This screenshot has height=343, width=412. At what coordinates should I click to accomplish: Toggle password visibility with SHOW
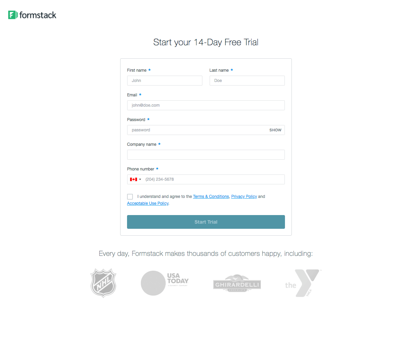tap(275, 130)
